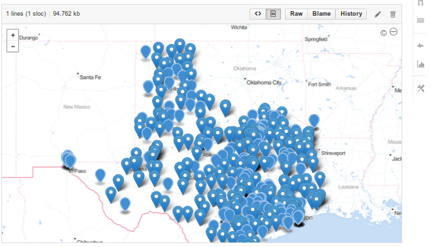Screen dimensions: 431x247
Task: Open the Raw file view
Action: (x=296, y=14)
